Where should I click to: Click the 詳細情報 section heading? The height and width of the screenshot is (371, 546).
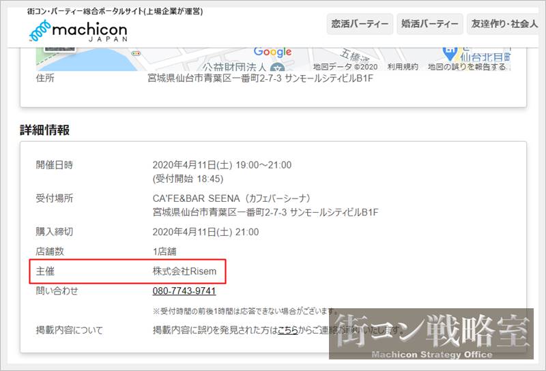(x=44, y=130)
